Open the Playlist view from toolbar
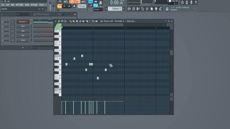230x129 pixels. pyautogui.click(x=129, y=9)
